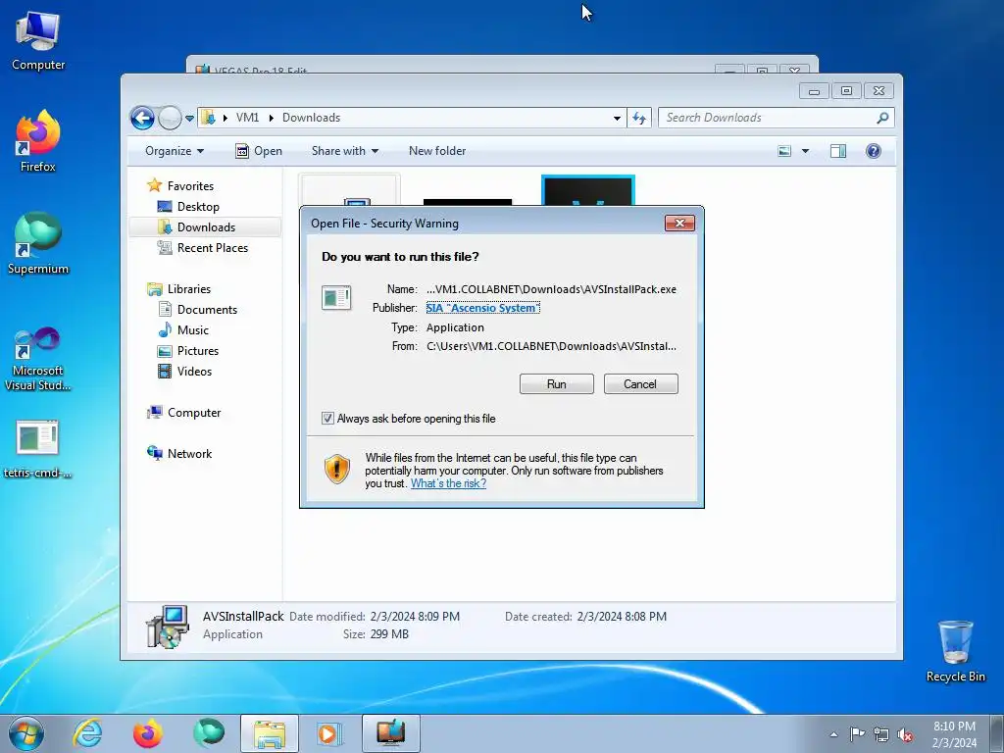Open the "What's the risk?" link
This screenshot has height=753, width=1004.
point(448,483)
